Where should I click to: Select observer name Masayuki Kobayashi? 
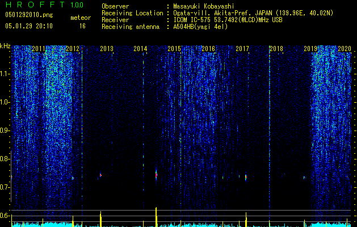pos(204,6)
